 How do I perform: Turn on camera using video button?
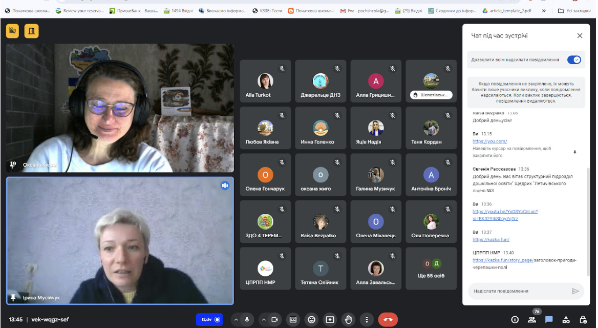(274, 320)
